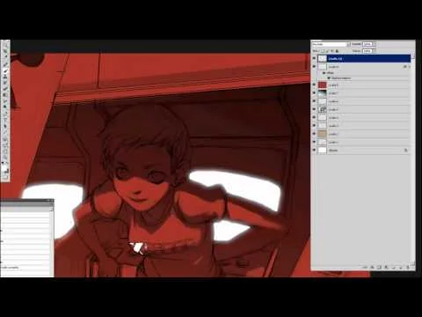
Task: Toggle Quick Mask mode at toolbar bottom
Action: (5, 177)
